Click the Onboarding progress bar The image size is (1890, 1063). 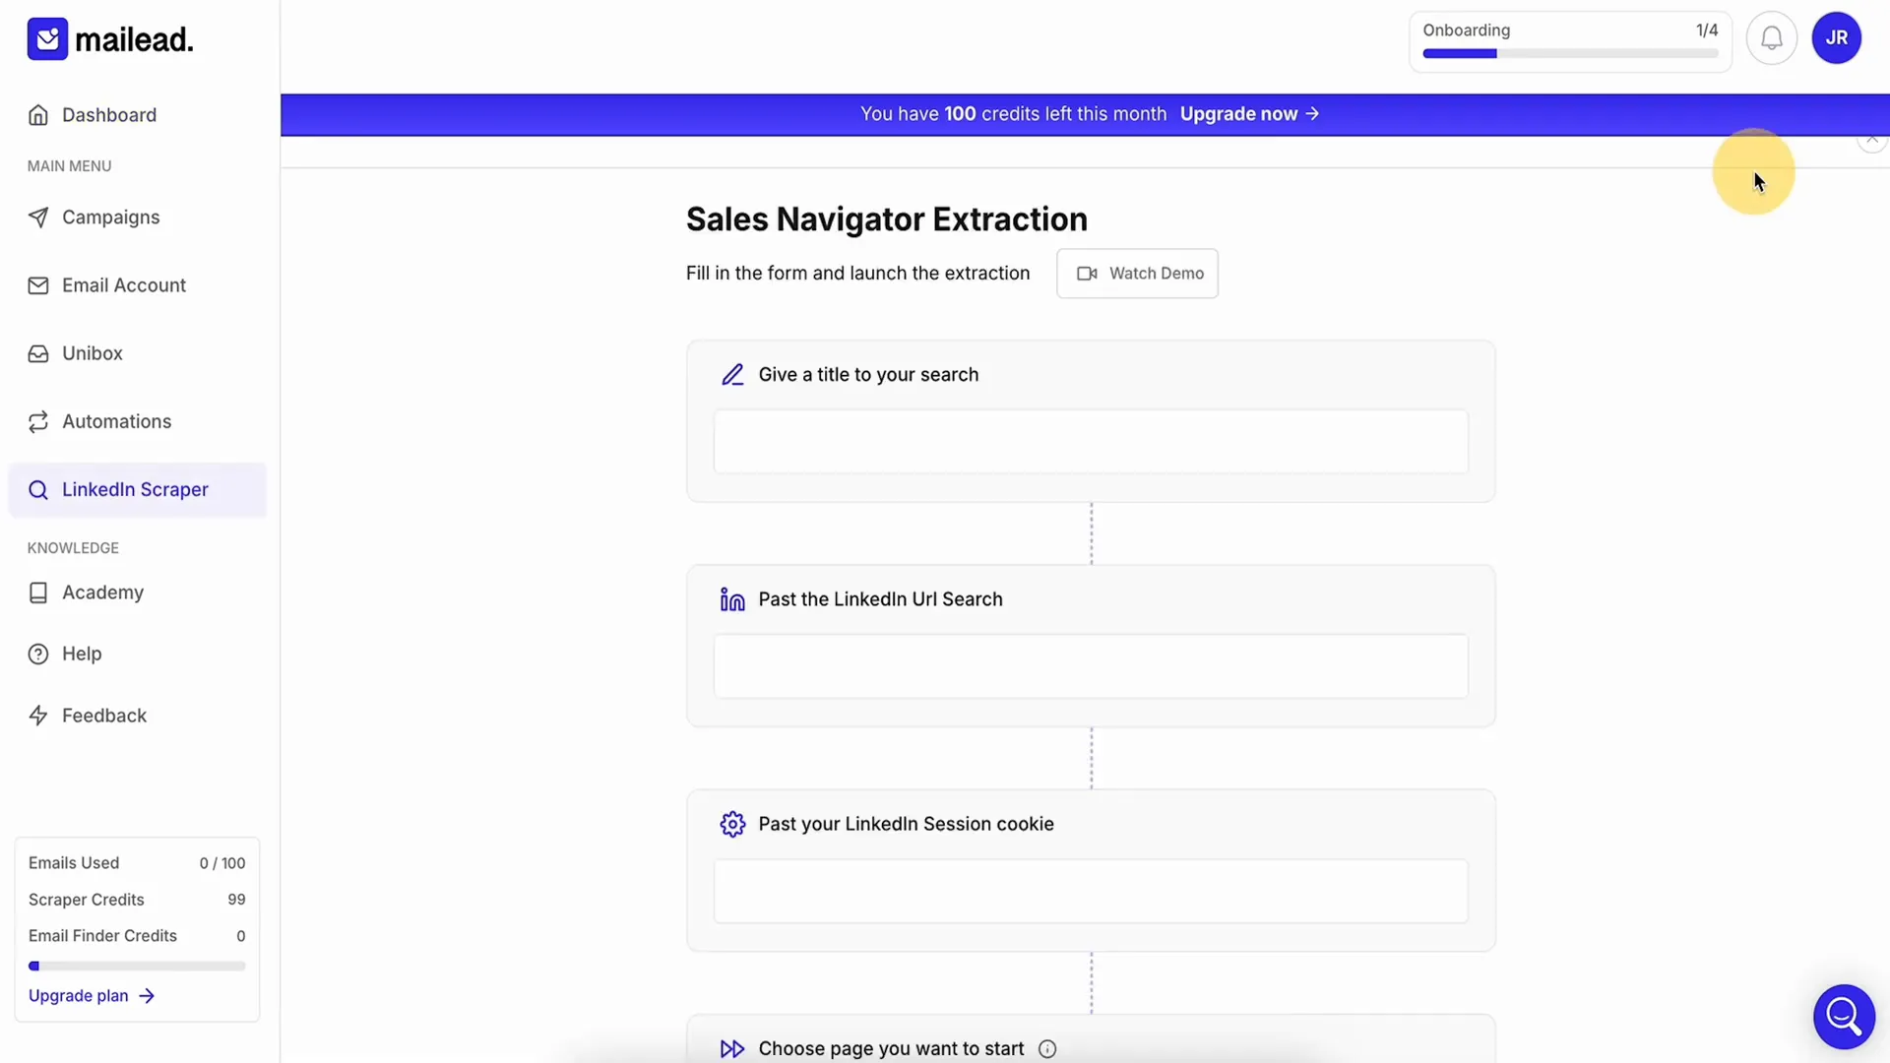1570,54
